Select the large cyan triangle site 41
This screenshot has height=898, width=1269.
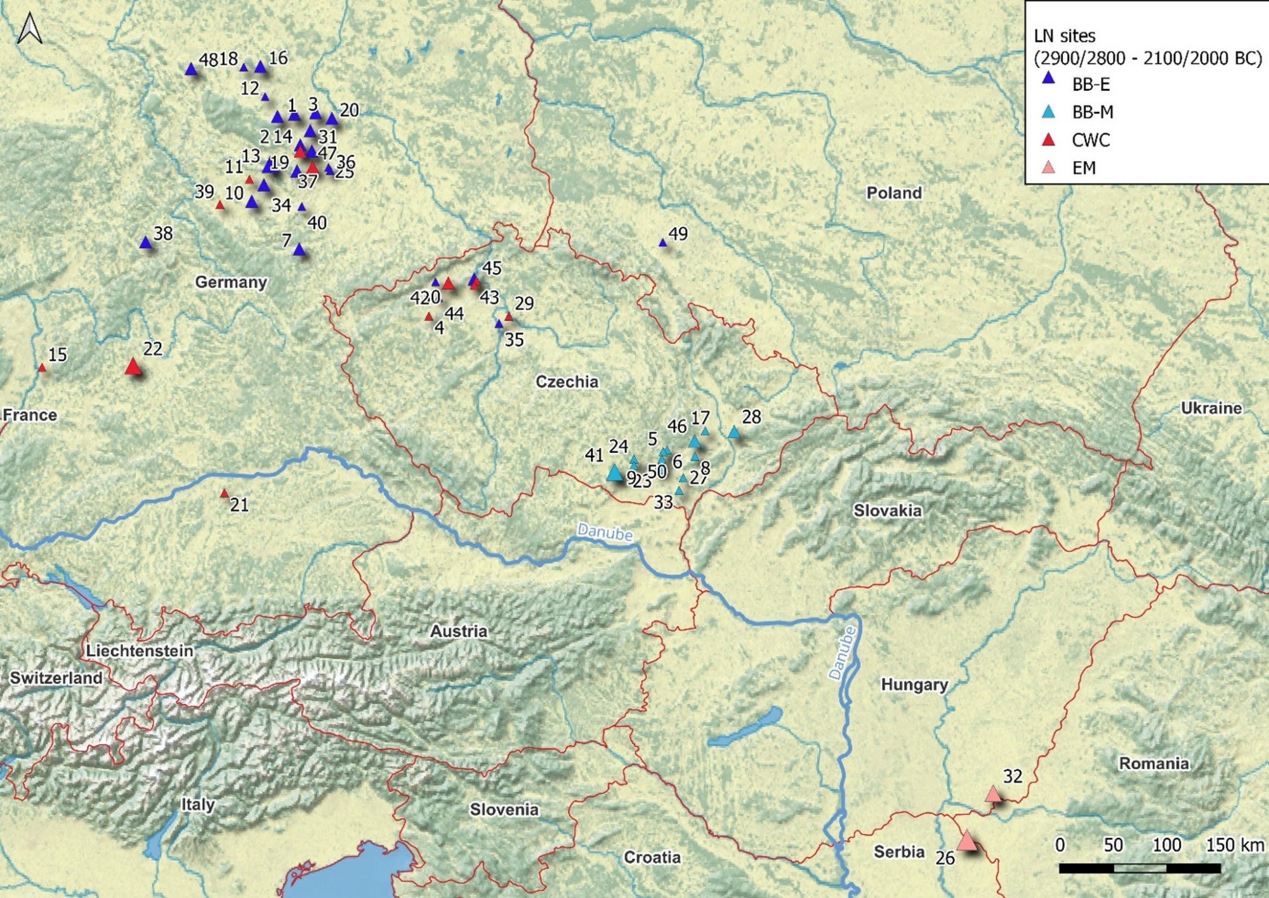click(614, 473)
